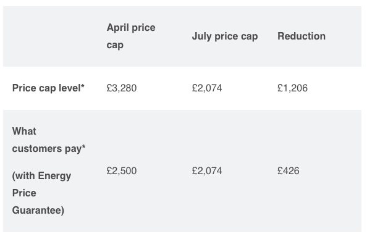Viewport: 367px width, 239px height.
Task: Click the with Energy Price Guarantee note
Action: [x=41, y=193]
